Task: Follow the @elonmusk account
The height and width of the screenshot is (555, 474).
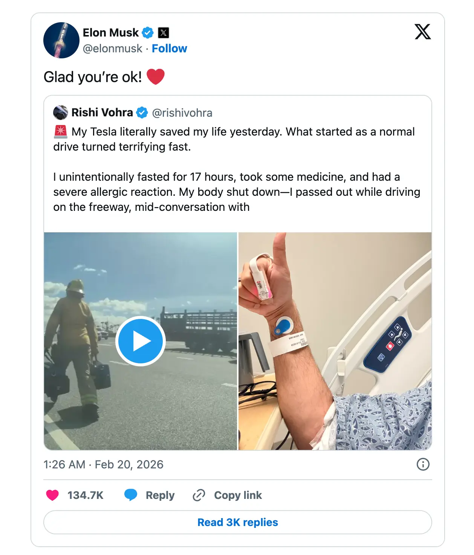Action: pyautogui.click(x=169, y=49)
